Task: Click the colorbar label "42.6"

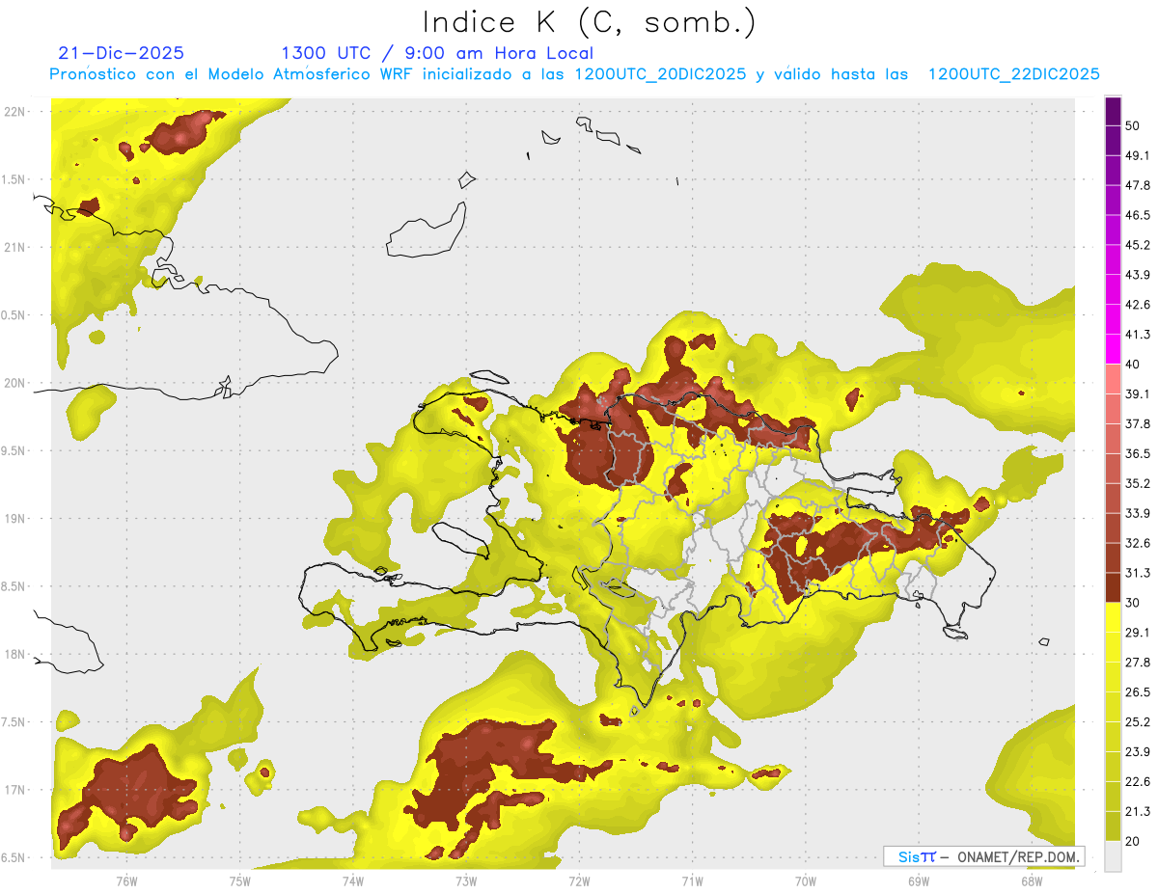Action: click(1138, 305)
